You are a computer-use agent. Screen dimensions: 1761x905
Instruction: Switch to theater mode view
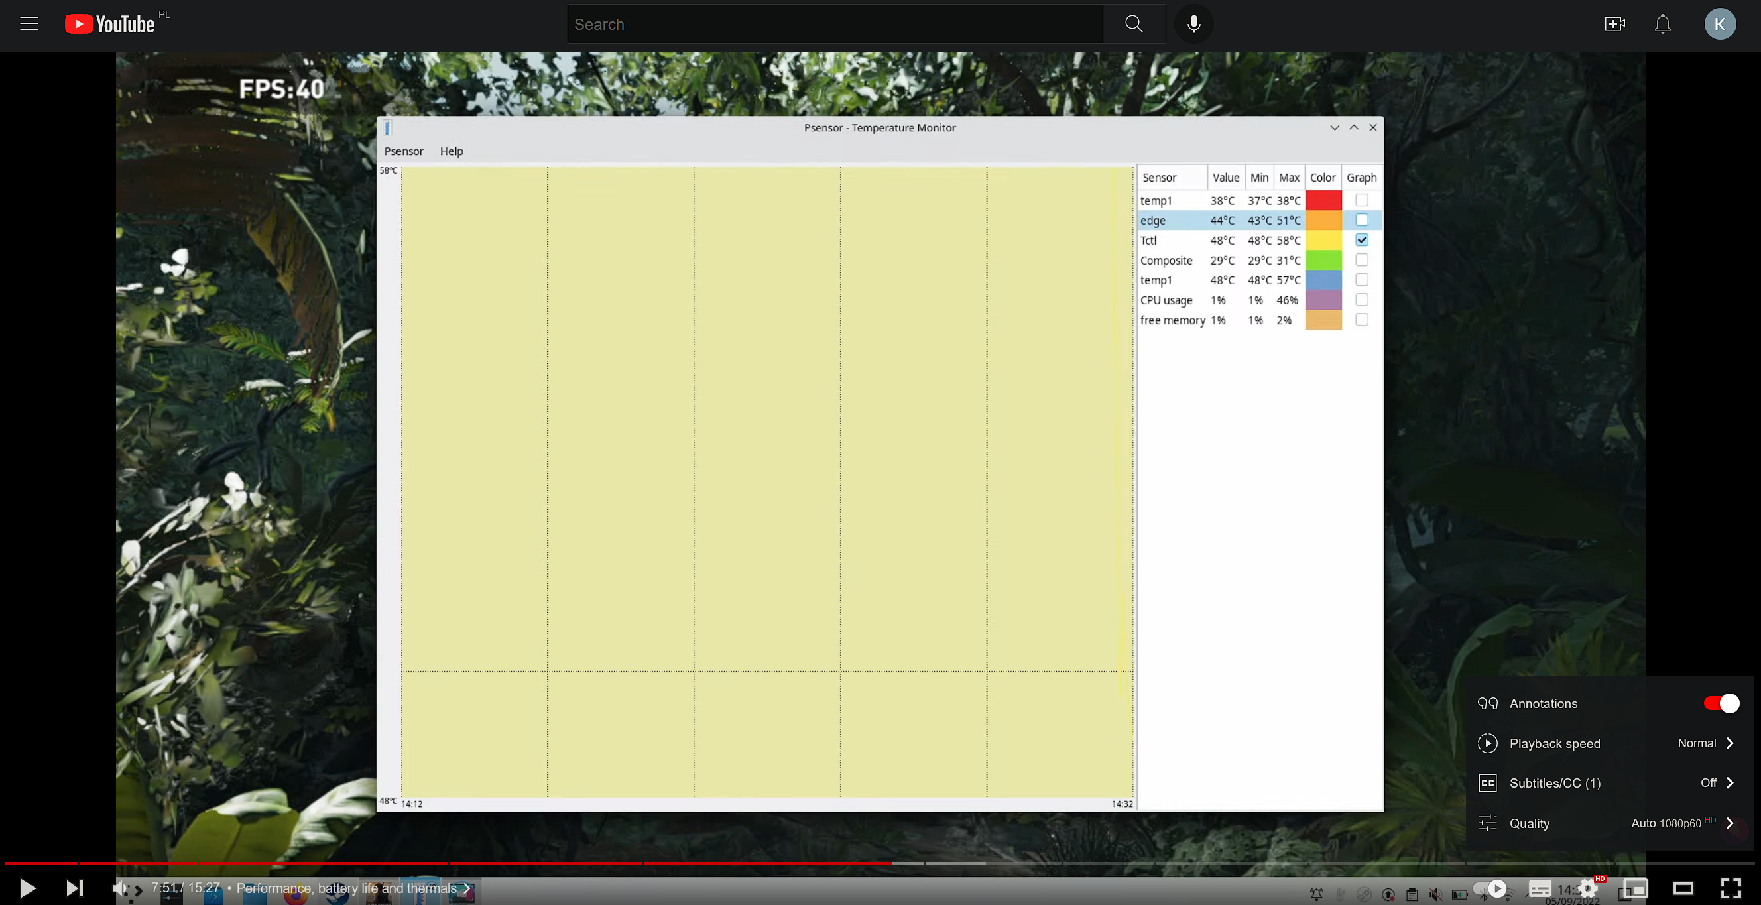point(1682,888)
